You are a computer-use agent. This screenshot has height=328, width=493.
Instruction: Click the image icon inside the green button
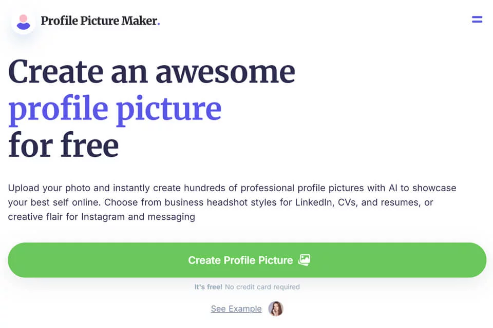[304, 260]
